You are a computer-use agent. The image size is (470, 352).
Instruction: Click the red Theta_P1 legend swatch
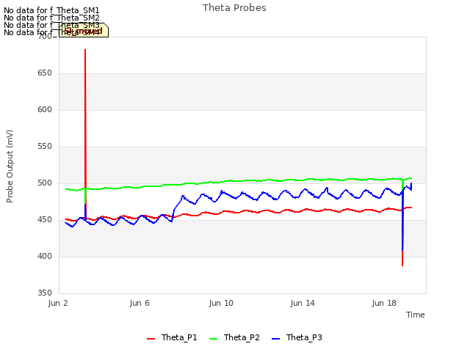[x=151, y=339]
